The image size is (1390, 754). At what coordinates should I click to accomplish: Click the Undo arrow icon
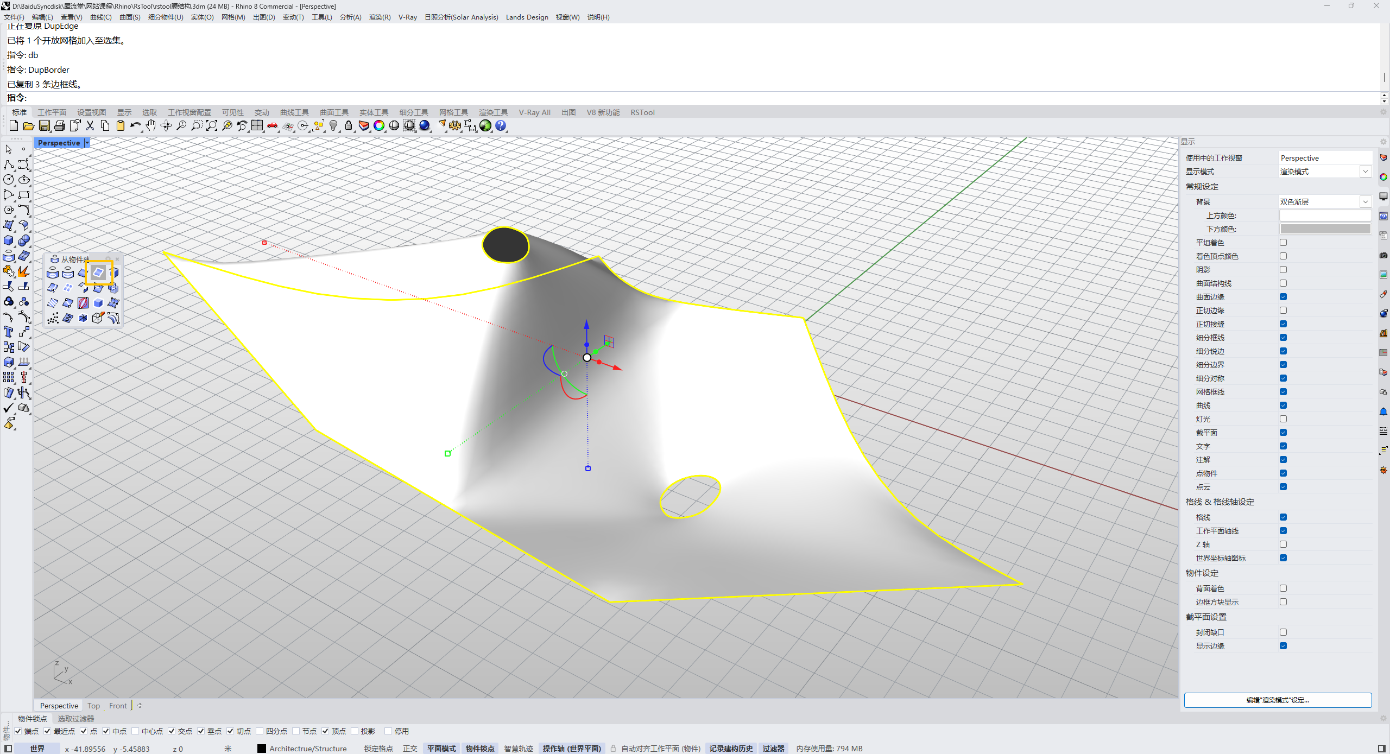135,126
